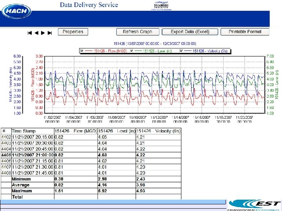Go to first record navigation icon
The height and width of the screenshot is (211, 282).
point(30,33)
